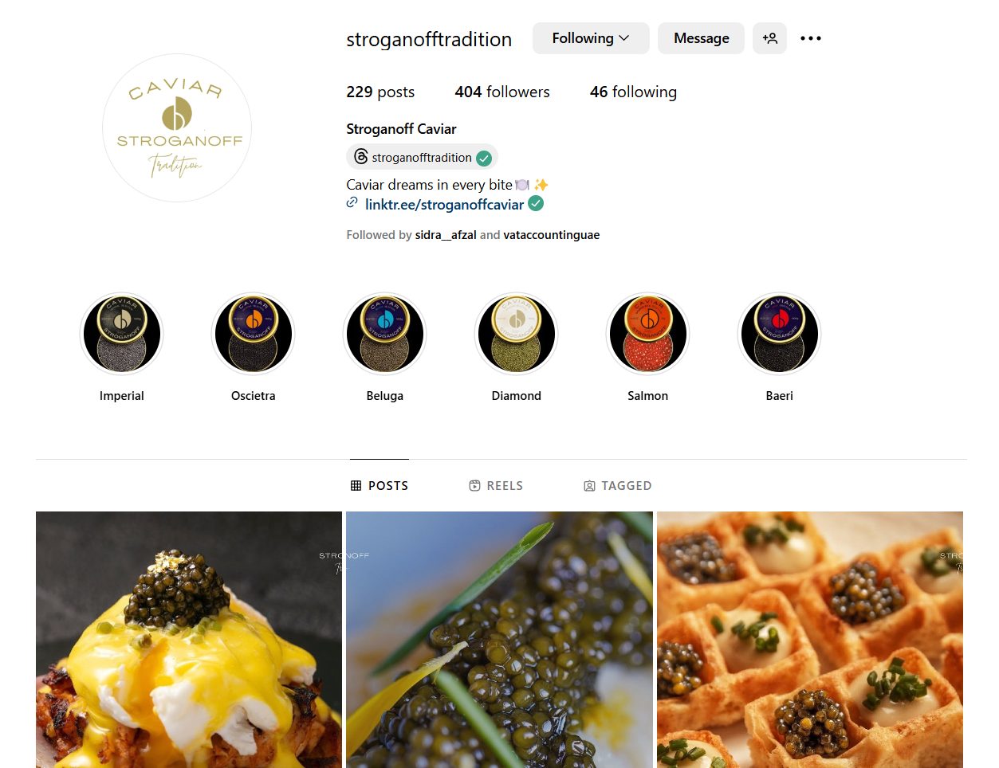Open the Diamond story highlight
The image size is (999, 768).
click(517, 333)
